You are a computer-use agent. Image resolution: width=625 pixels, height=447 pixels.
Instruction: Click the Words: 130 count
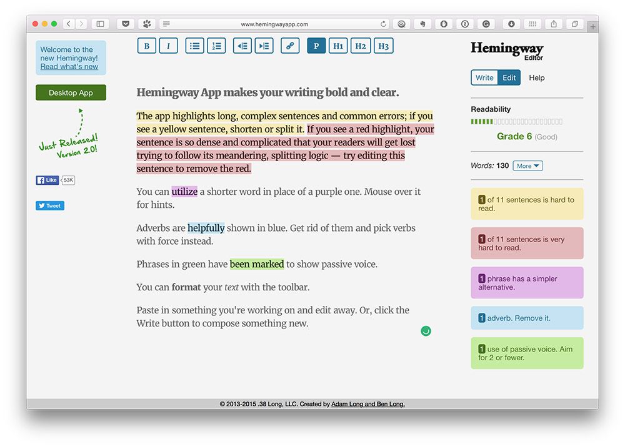[490, 165]
